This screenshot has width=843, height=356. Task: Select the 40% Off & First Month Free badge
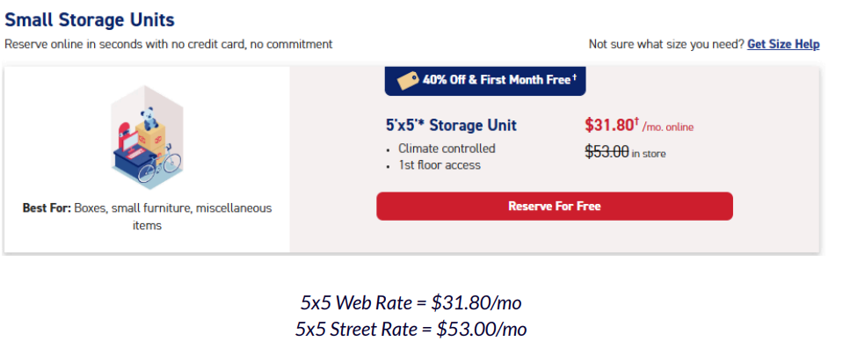485,80
